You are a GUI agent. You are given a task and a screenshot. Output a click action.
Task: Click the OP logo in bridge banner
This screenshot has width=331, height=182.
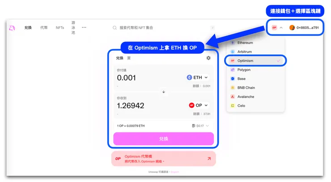tap(118, 159)
